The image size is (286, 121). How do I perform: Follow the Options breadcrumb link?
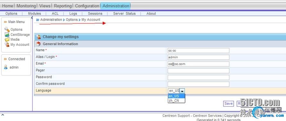coord(72,20)
